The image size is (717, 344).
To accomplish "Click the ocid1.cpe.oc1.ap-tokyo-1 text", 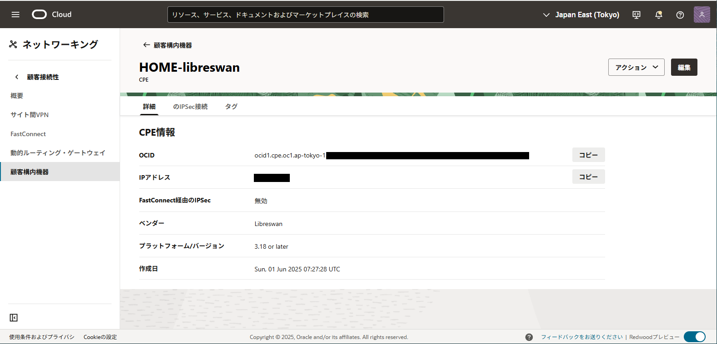I will click(290, 155).
